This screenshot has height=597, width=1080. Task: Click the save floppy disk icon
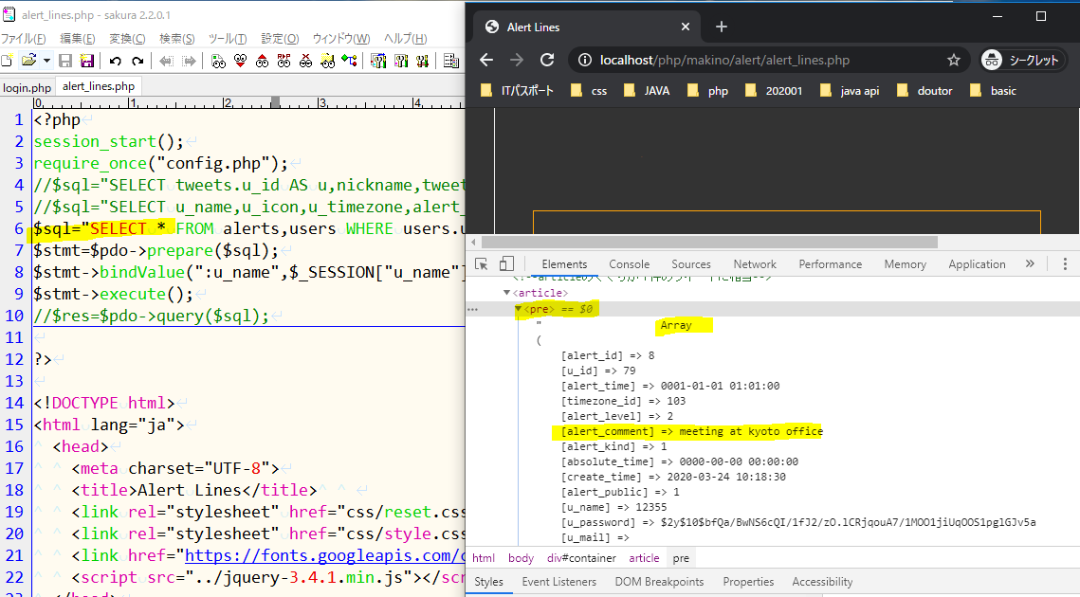pyautogui.click(x=65, y=61)
